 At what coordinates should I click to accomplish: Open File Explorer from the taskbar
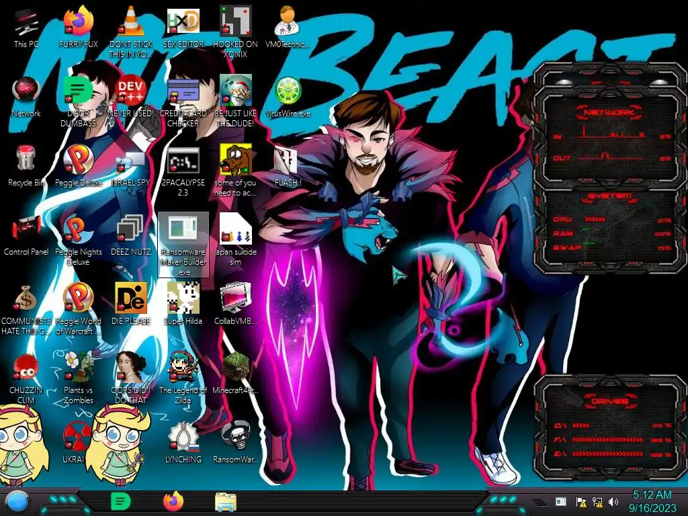click(x=226, y=502)
